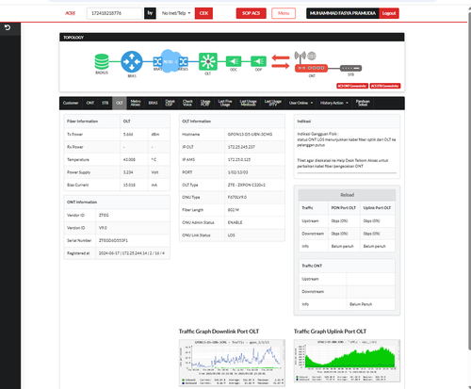Select the active OLT tab

tap(120, 103)
